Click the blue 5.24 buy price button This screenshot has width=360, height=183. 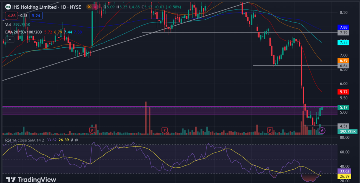pos(36,15)
